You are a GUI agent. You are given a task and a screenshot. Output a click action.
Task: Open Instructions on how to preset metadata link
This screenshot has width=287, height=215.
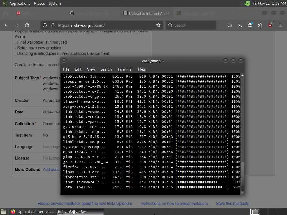(174, 204)
